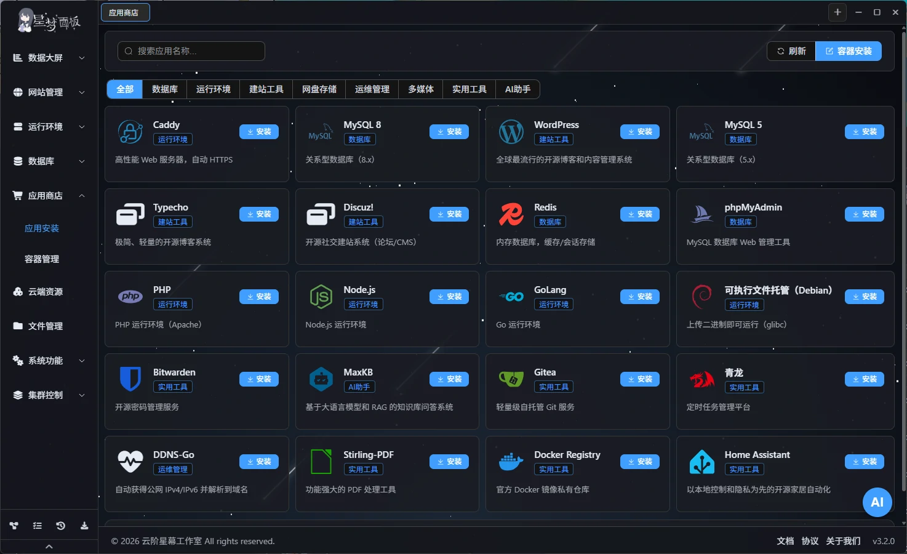Collapse the 应用商店 sidebar menu

[x=49, y=196]
